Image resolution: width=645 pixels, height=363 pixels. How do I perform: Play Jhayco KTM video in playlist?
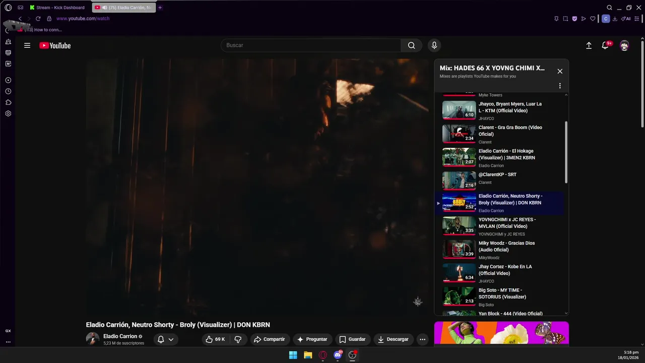499,110
